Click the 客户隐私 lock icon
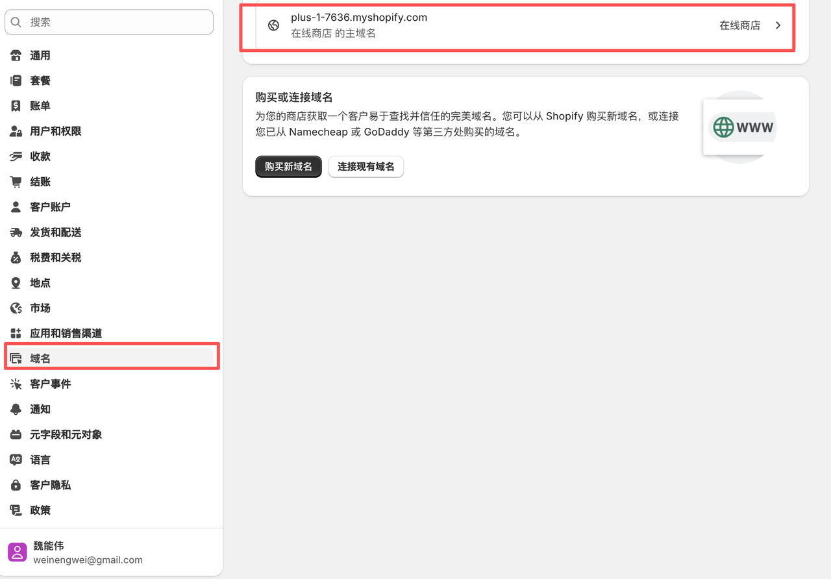Viewport: 831px width, 579px height. coord(16,486)
